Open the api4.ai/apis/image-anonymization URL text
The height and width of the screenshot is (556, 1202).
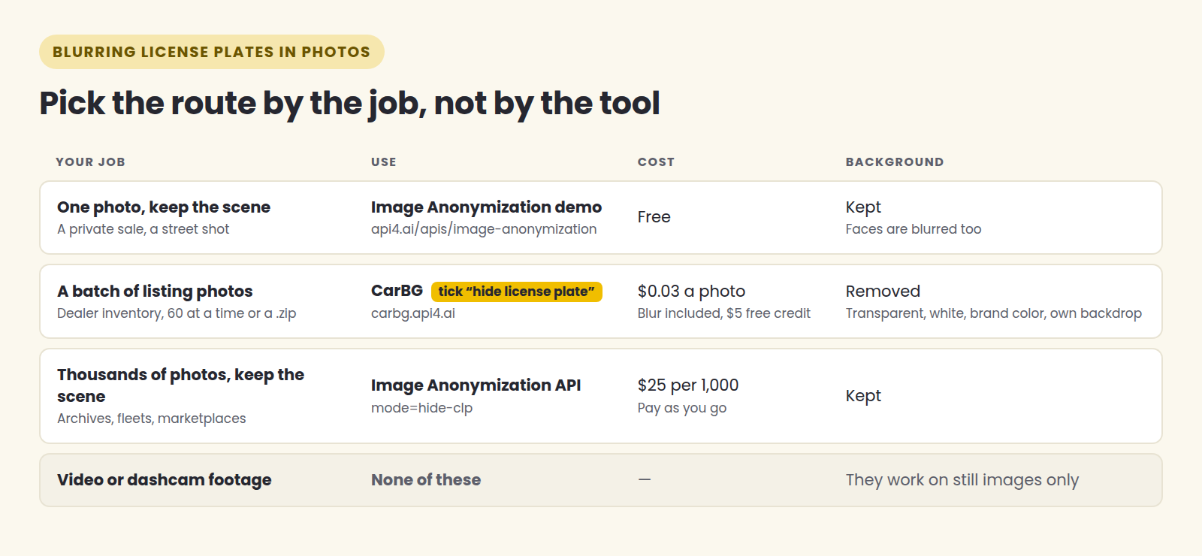point(484,229)
